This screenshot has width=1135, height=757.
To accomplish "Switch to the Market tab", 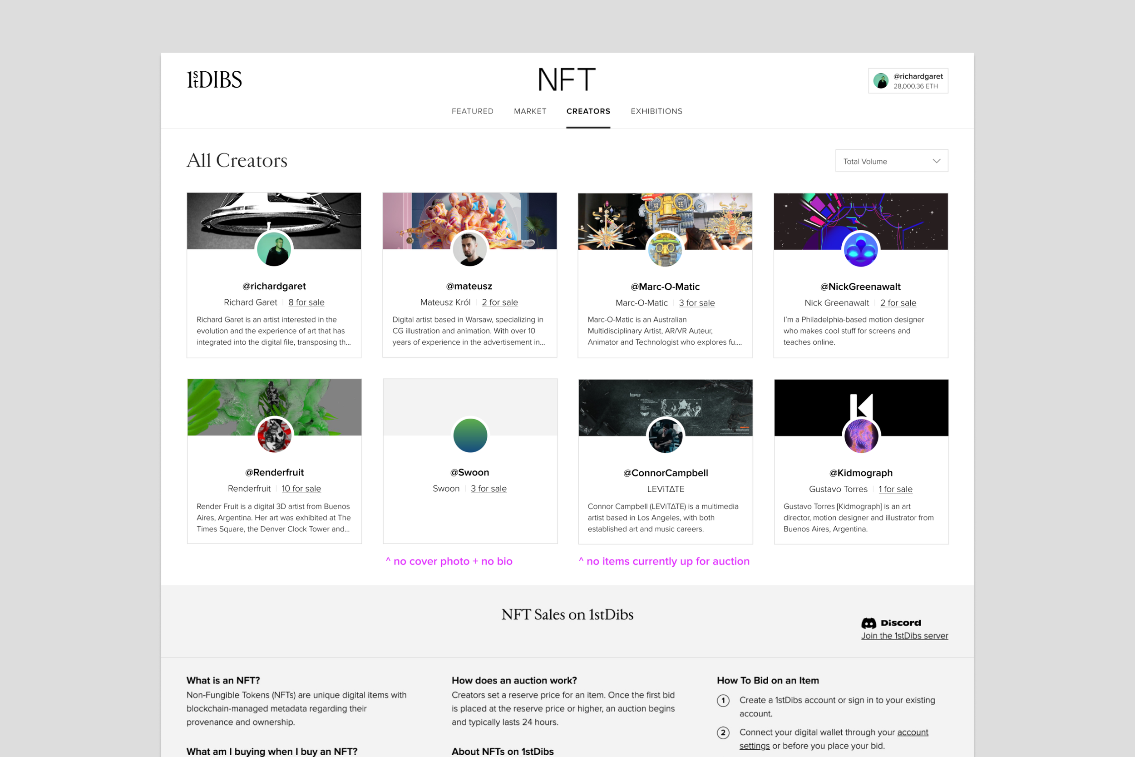I will 530,111.
